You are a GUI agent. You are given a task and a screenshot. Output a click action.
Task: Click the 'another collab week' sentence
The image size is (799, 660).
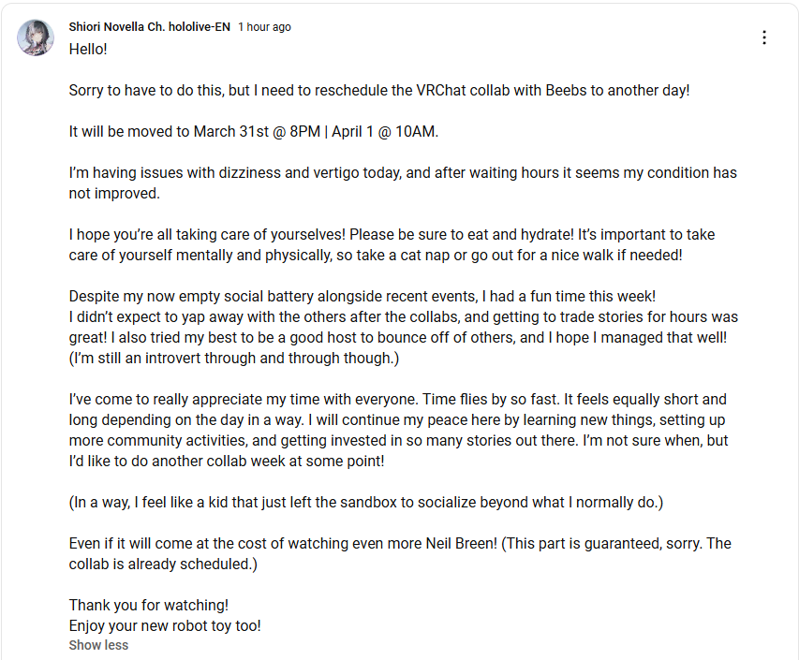227,462
